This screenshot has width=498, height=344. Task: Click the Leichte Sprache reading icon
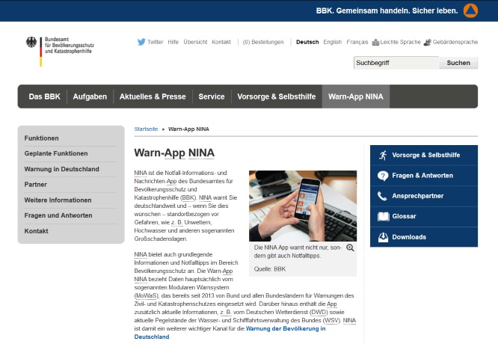pos(375,43)
